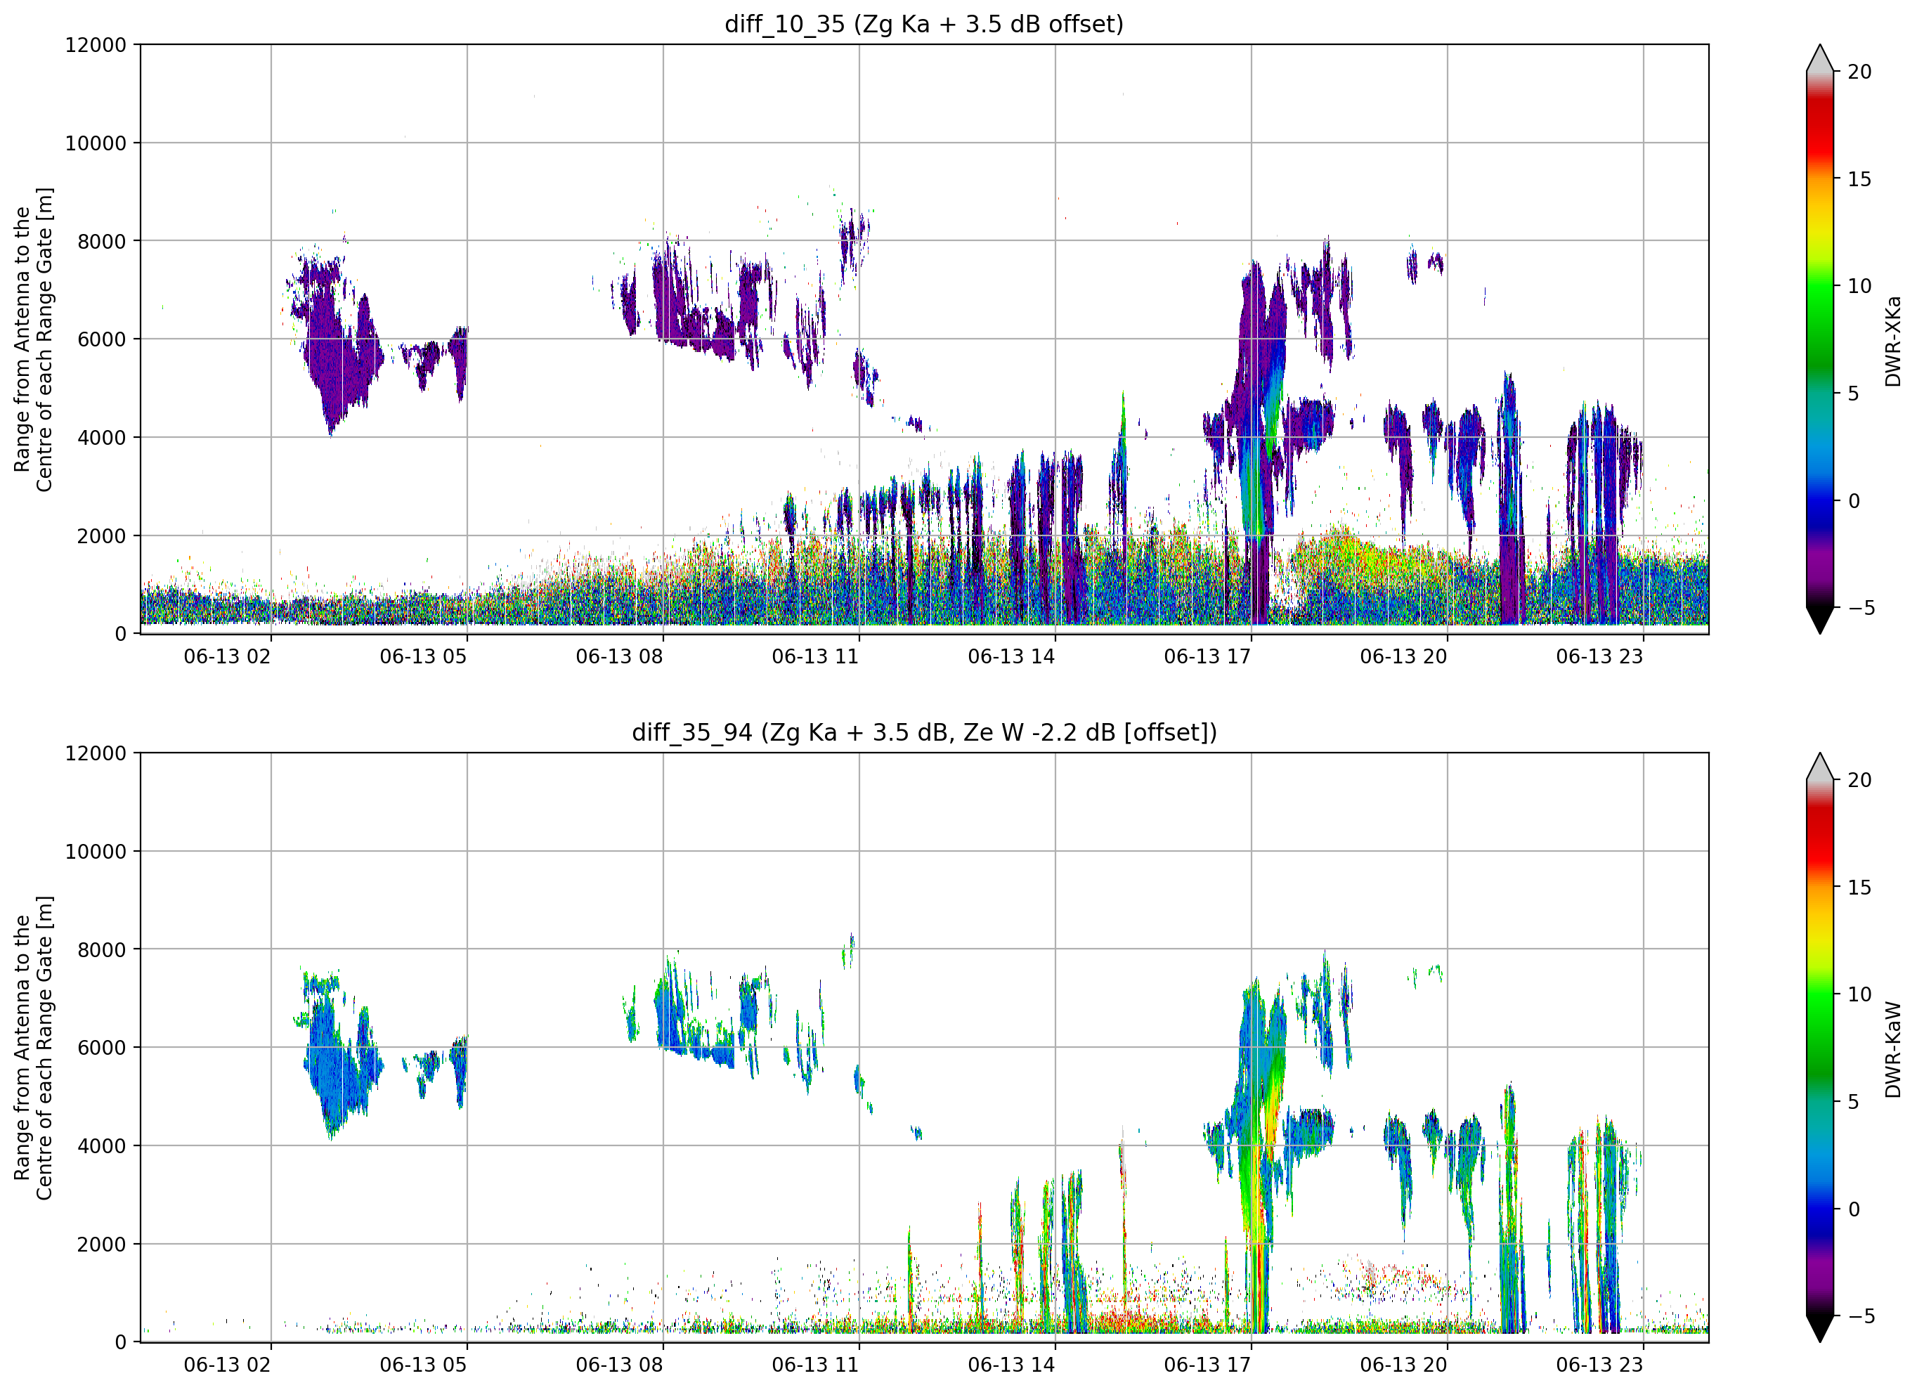
Task: Click the 06-13 17 label on bottom plot
Action: pos(1208,1365)
